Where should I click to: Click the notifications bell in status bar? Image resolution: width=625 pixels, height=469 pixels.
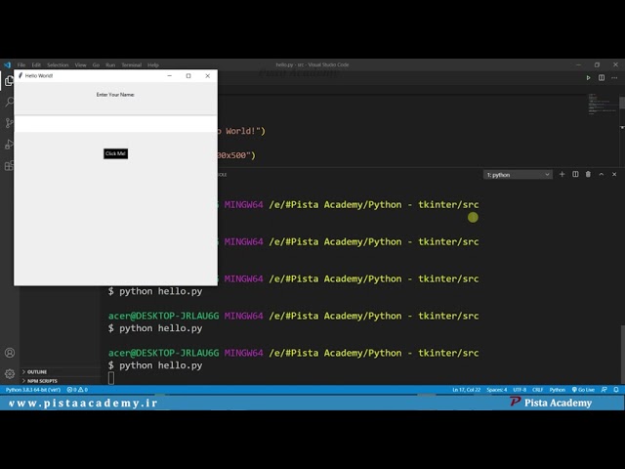click(616, 390)
